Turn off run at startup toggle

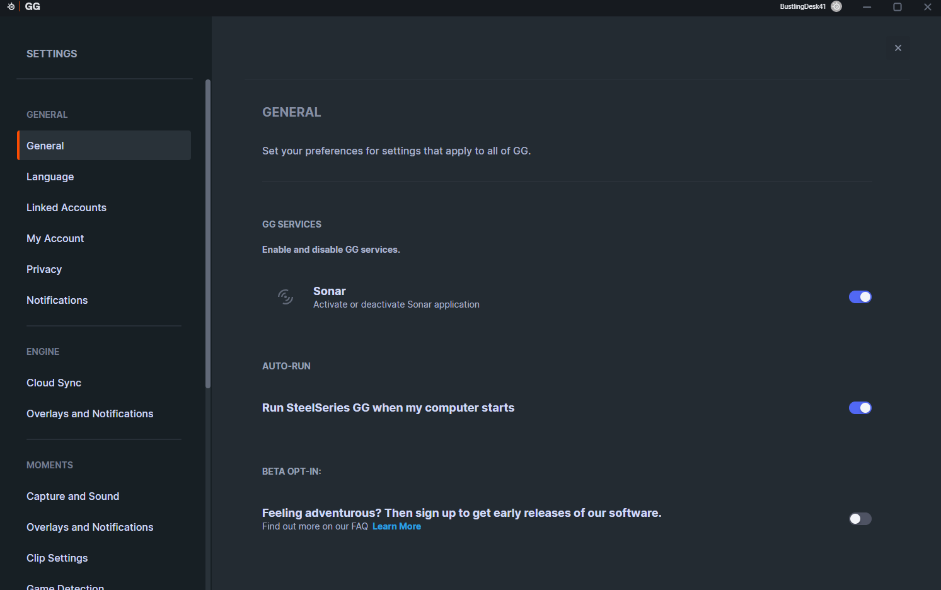(x=860, y=408)
